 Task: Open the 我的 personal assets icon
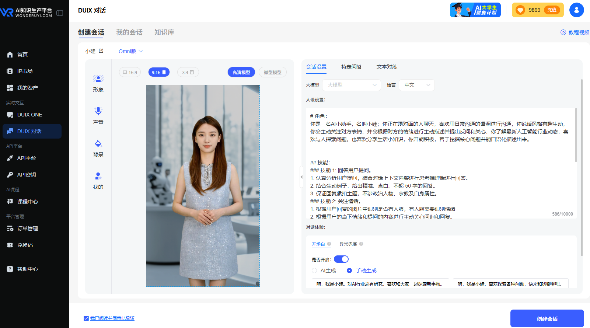[x=98, y=176]
